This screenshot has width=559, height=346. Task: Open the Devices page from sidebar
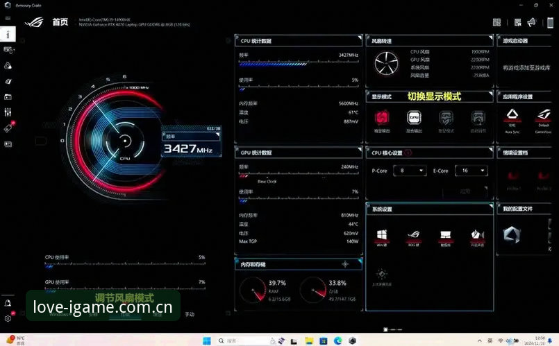(x=8, y=50)
